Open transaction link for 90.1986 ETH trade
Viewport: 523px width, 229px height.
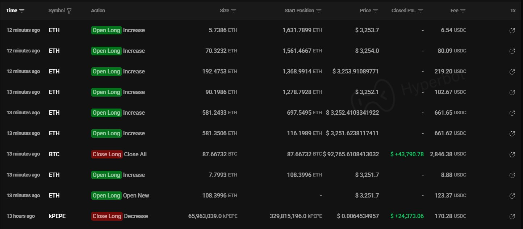point(512,93)
